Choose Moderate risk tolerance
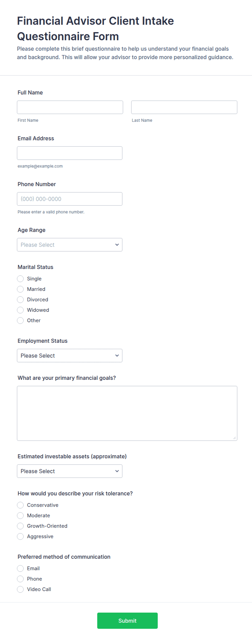 (20, 515)
